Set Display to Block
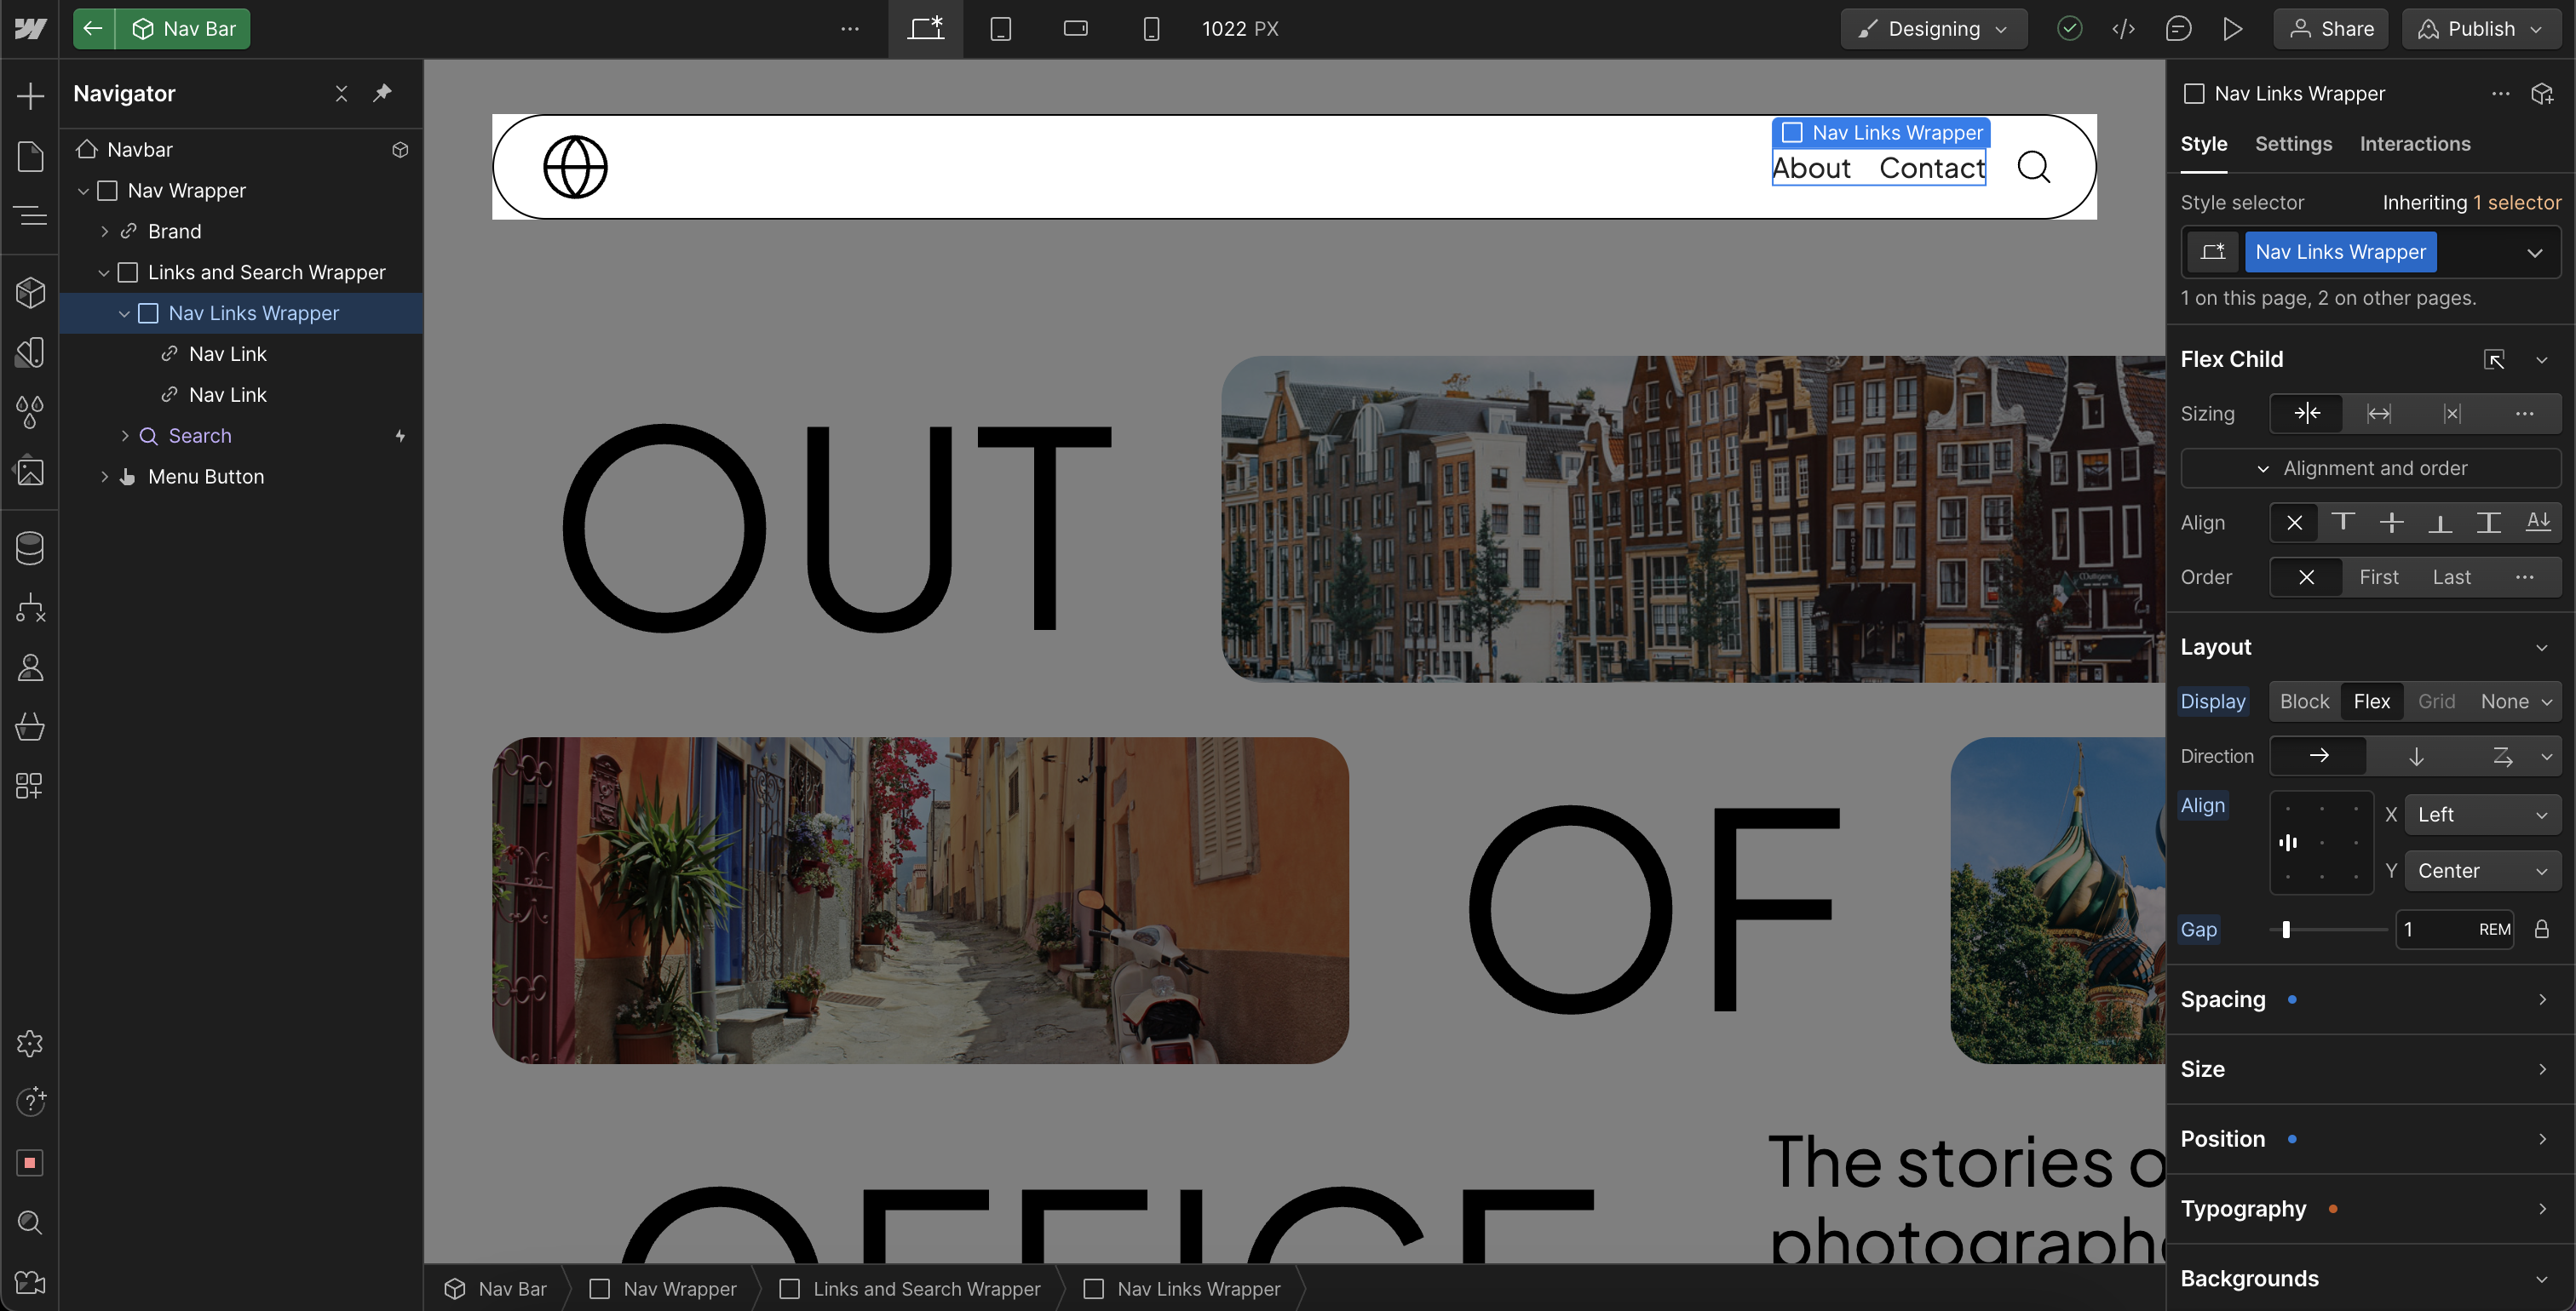The height and width of the screenshot is (1311, 2576). 2304,701
